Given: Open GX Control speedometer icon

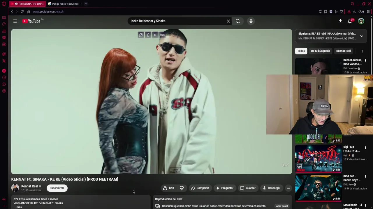Looking at the screenshot, I should [4, 24].
